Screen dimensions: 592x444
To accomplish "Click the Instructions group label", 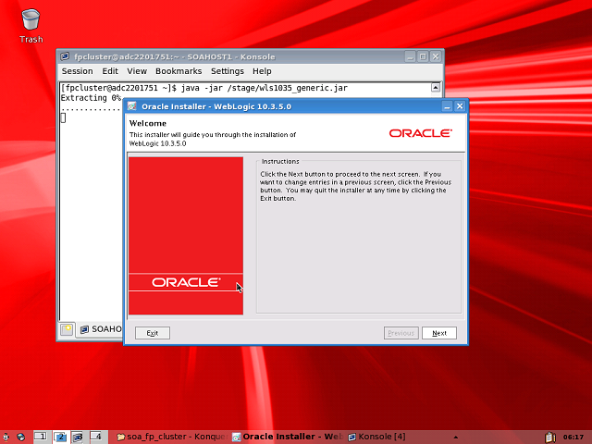I will [280, 161].
